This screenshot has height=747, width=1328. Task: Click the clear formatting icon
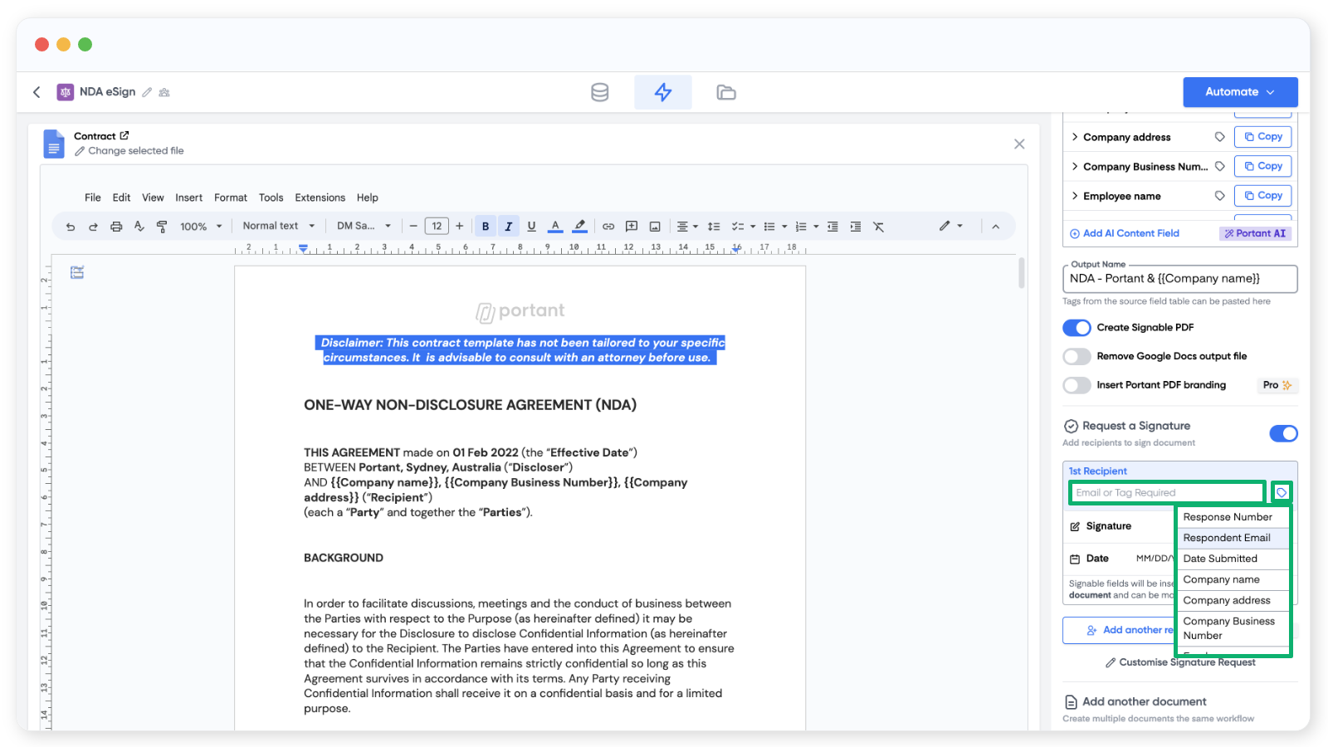[878, 227]
